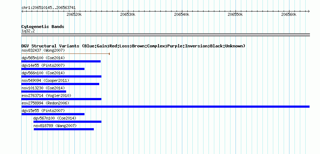
Task: Click the right arrow of the ruler
Action: pyautogui.click(x=309, y=11)
